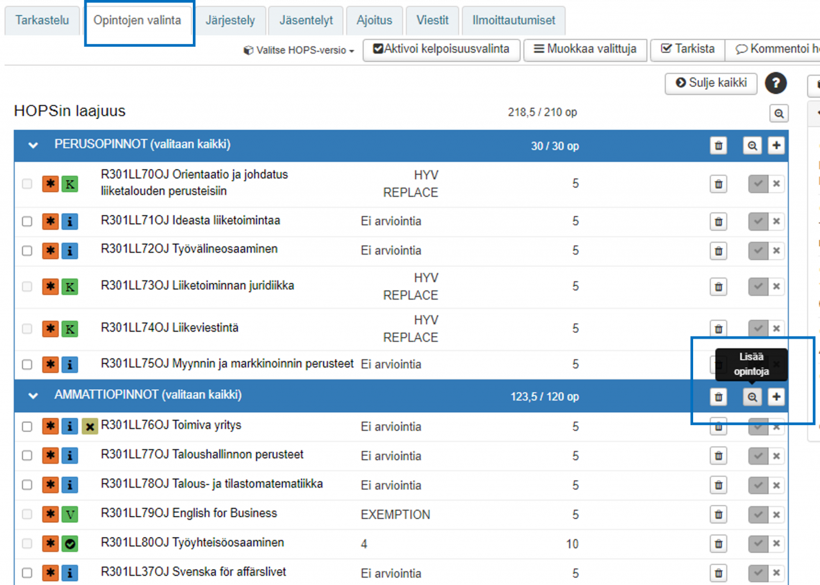Click the Tarkista button
This screenshot has height=585, width=820.
coord(687,50)
